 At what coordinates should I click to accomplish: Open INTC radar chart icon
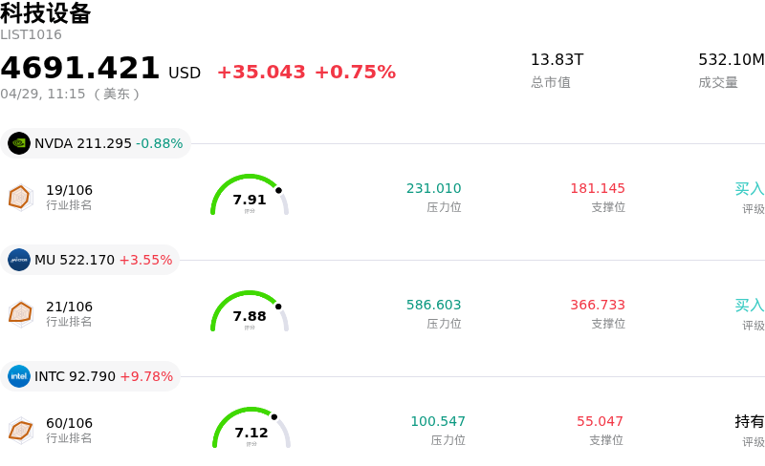point(20,430)
